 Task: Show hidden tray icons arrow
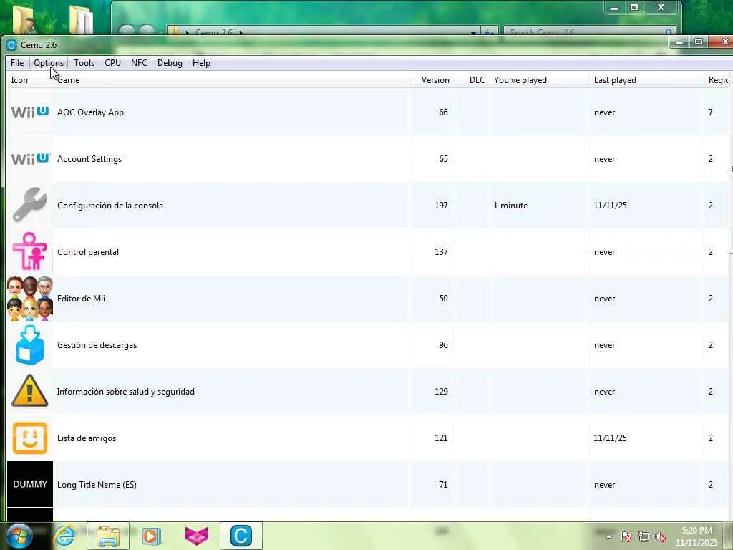click(608, 536)
